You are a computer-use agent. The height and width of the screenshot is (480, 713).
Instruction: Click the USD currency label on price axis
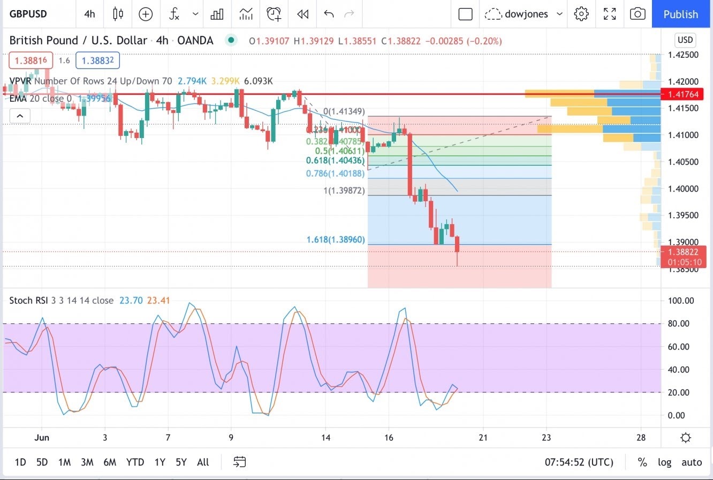point(685,40)
